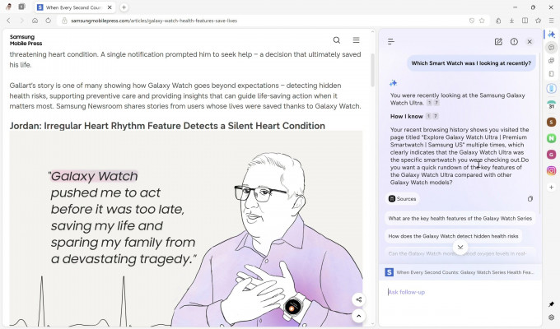
Task: Open the Samsung Mobile Press site menu
Action: [356, 39]
